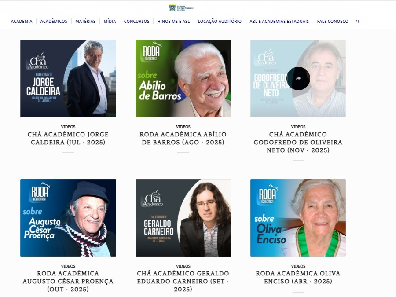
Task: Open the Geraldo Carneiro video thumbnail
Action: [x=183, y=218]
